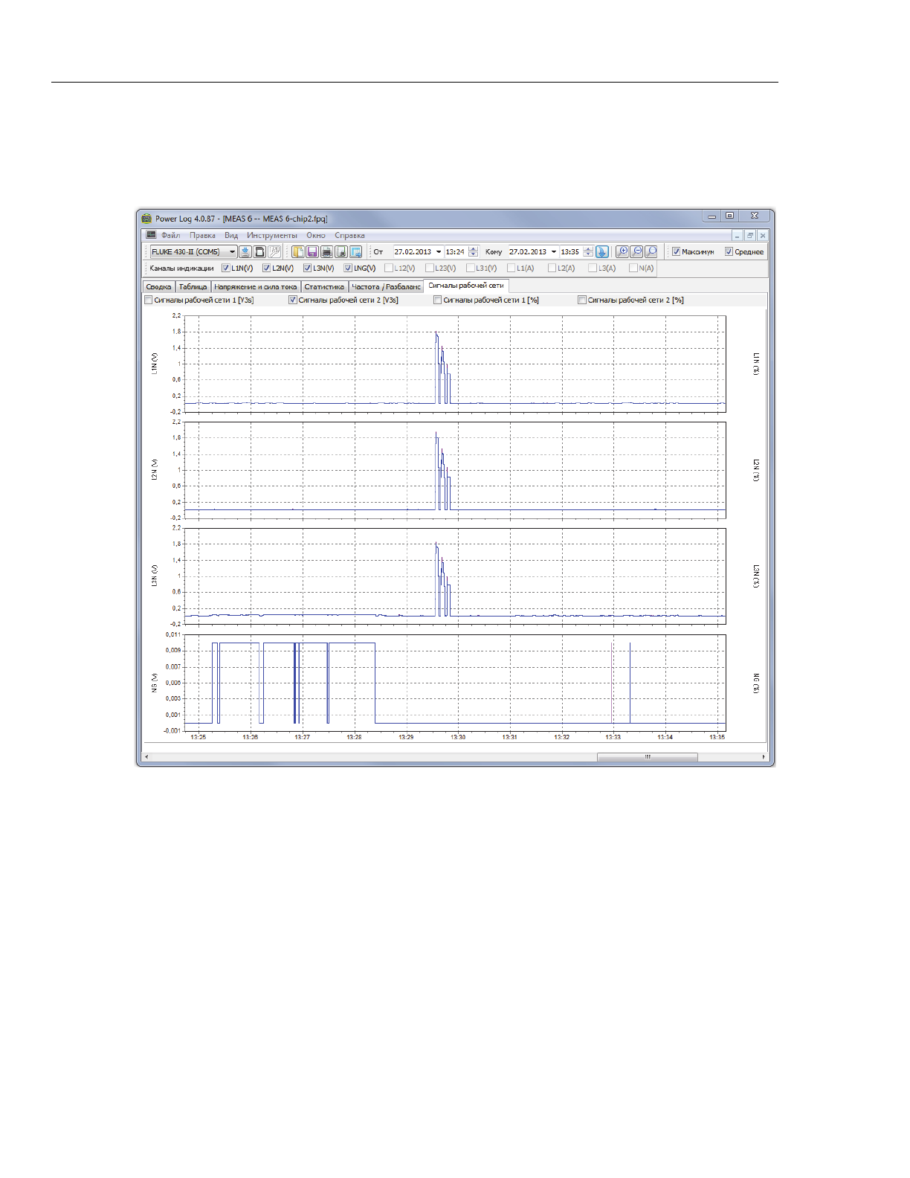Disable the Максимум checkbox

677,252
